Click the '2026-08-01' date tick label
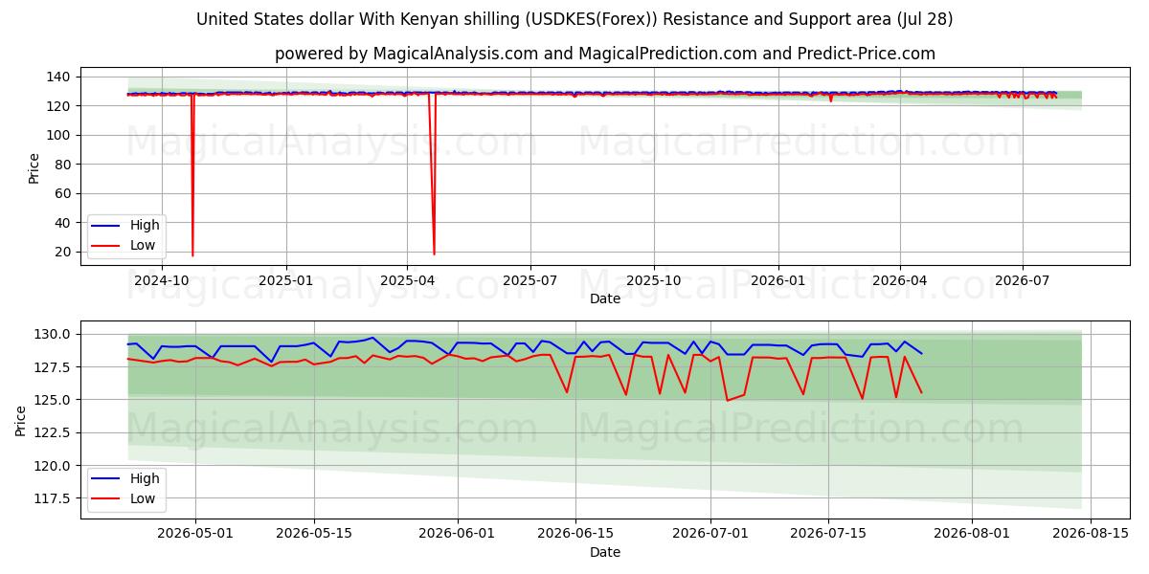 [x=973, y=534]
